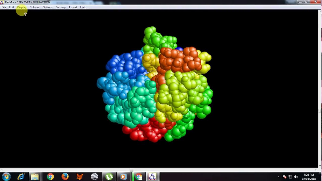This screenshot has height=181, width=322.
Task: Click the horizontal scrollbar thumb
Action: coord(131,170)
